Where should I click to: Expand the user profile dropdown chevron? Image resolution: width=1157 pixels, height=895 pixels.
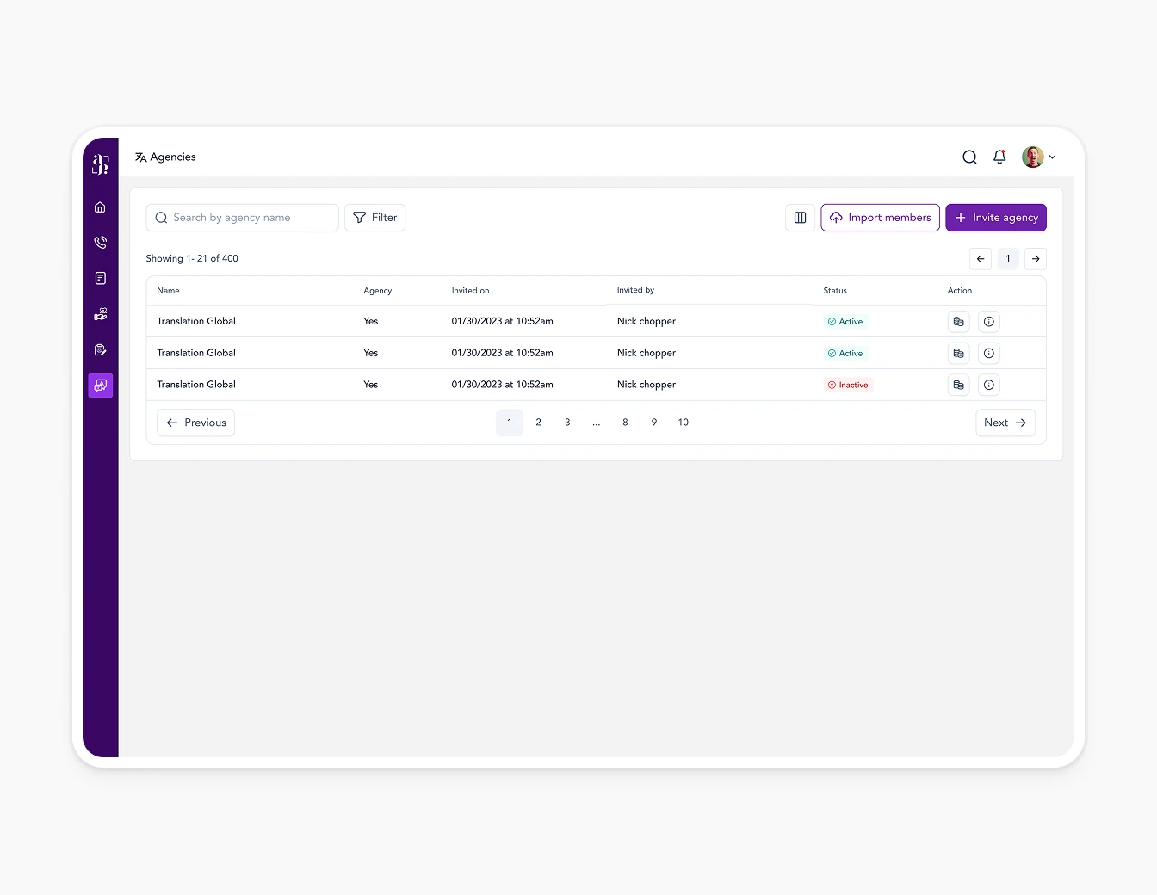1052,157
